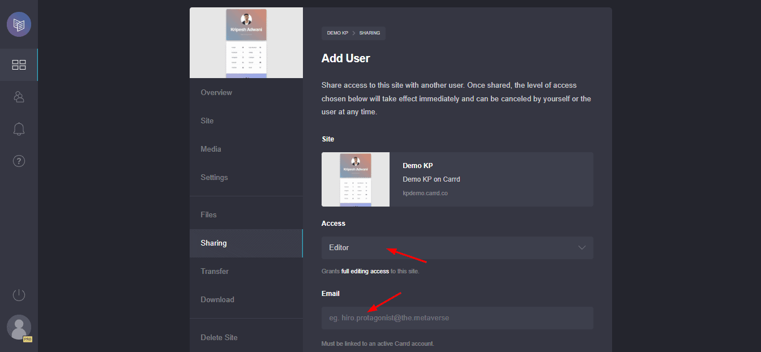Click the Demo KP site card thumbnail
Viewport: 761px width, 352px height.
pyautogui.click(x=355, y=179)
